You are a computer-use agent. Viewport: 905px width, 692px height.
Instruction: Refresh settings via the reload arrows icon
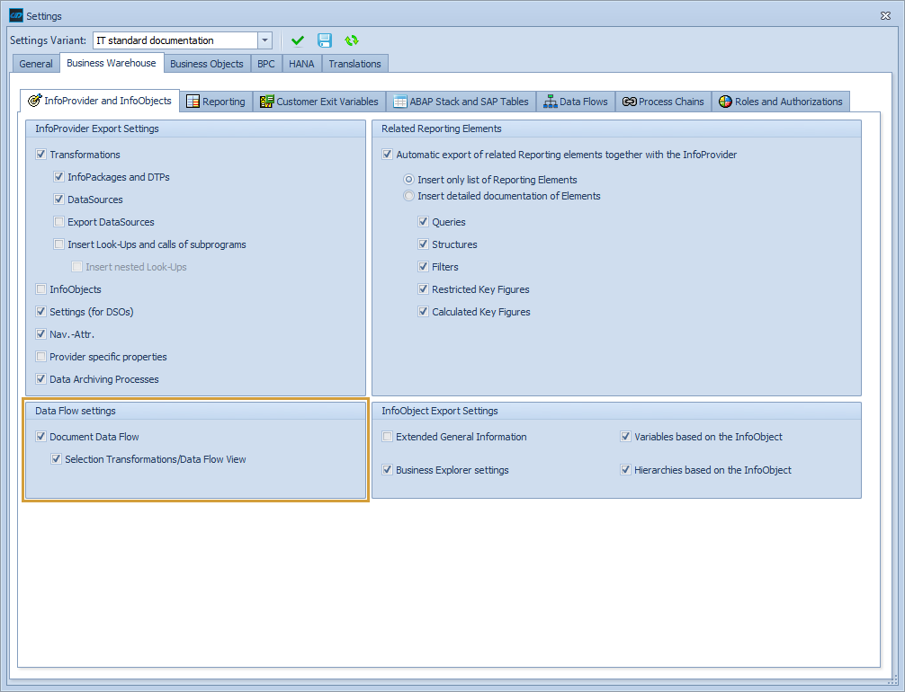coord(351,40)
